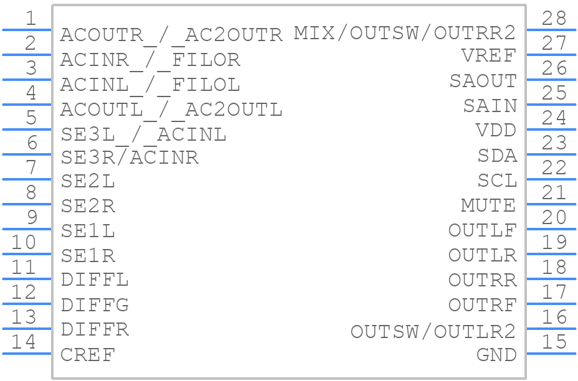
Task: Select the ACINR_/_FILOR pin label
Action: 150,60
